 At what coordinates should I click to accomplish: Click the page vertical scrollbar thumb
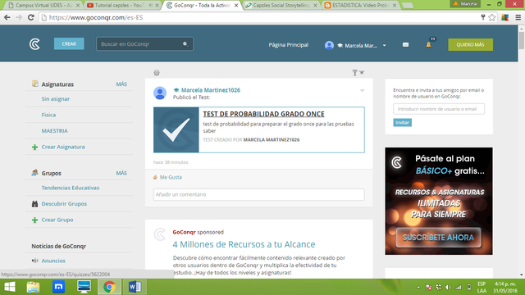click(x=522, y=40)
